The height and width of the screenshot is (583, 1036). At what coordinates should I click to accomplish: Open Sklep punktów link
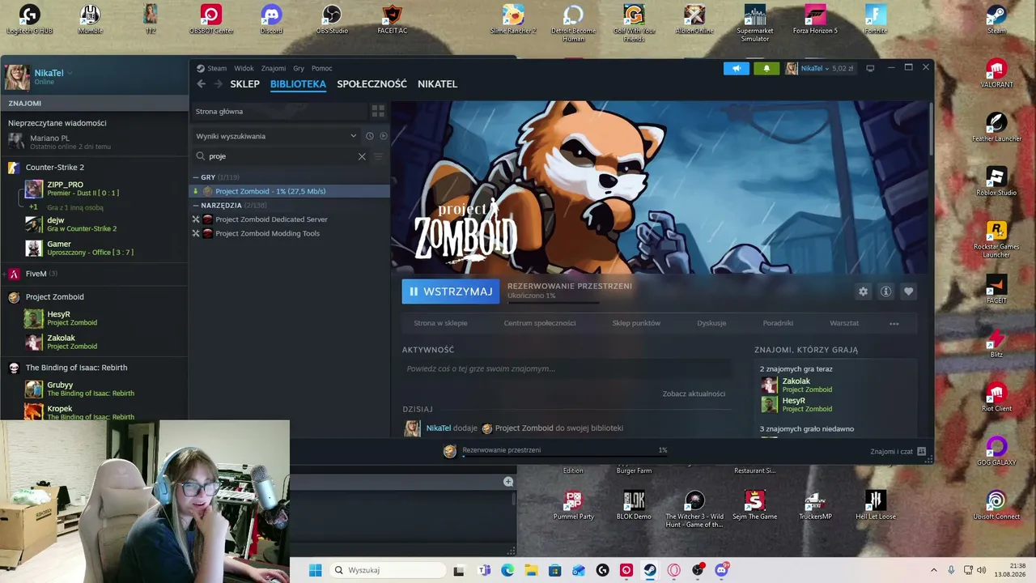click(636, 323)
